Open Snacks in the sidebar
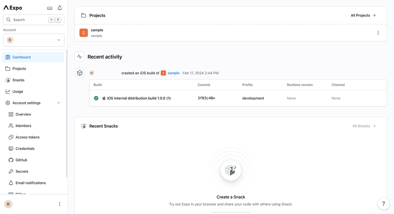The width and height of the screenshot is (394, 214). (x=18, y=80)
